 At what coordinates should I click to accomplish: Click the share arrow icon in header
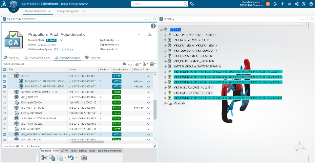(x=289, y=4)
